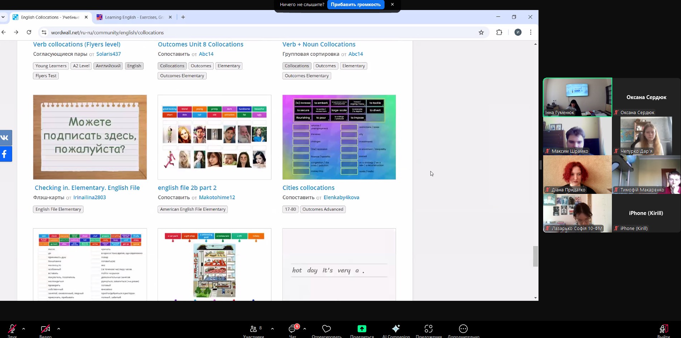The width and height of the screenshot is (681, 338).
Task: Dismiss the 'Ничего не слышите?' notification
Action: pyautogui.click(x=392, y=5)
